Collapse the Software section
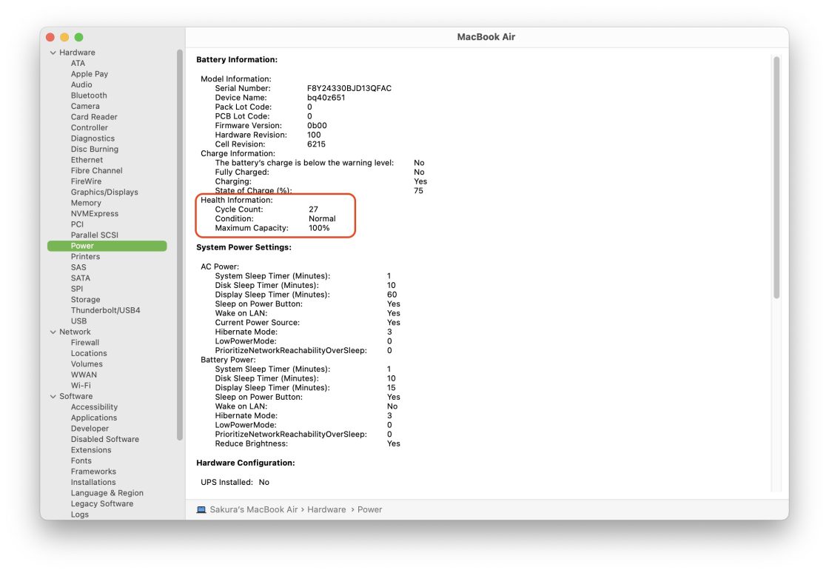 click(53, 396)
